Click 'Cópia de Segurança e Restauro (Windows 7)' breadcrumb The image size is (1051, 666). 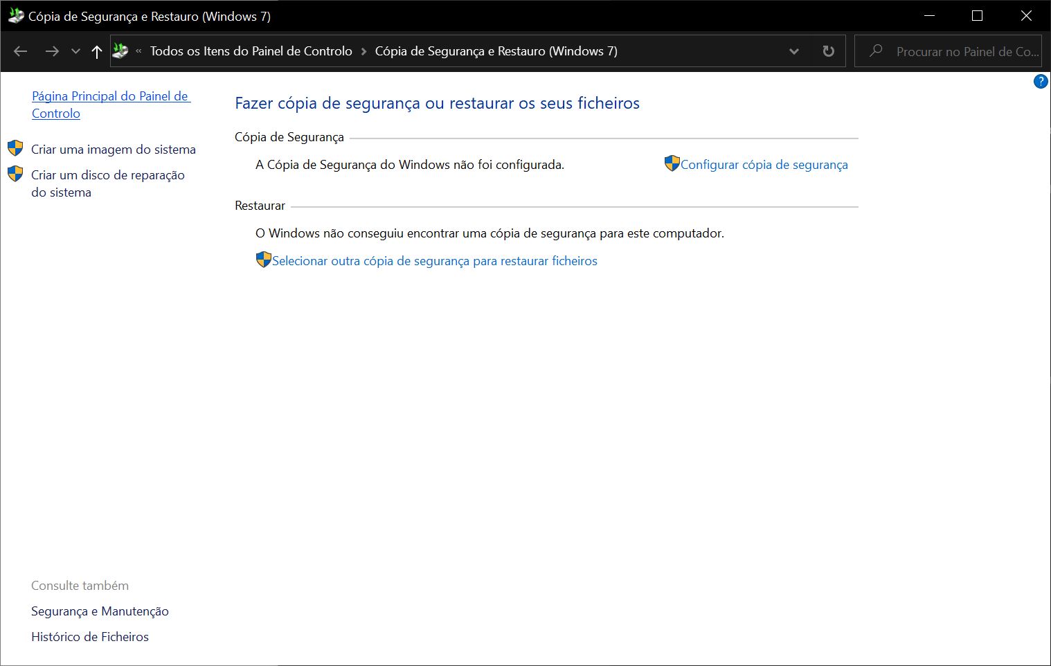496,51
